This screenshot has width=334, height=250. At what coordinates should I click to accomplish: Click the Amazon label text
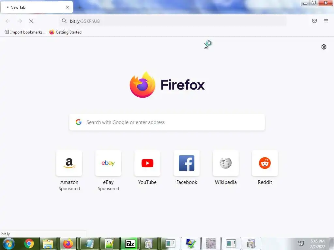(69, 182)
